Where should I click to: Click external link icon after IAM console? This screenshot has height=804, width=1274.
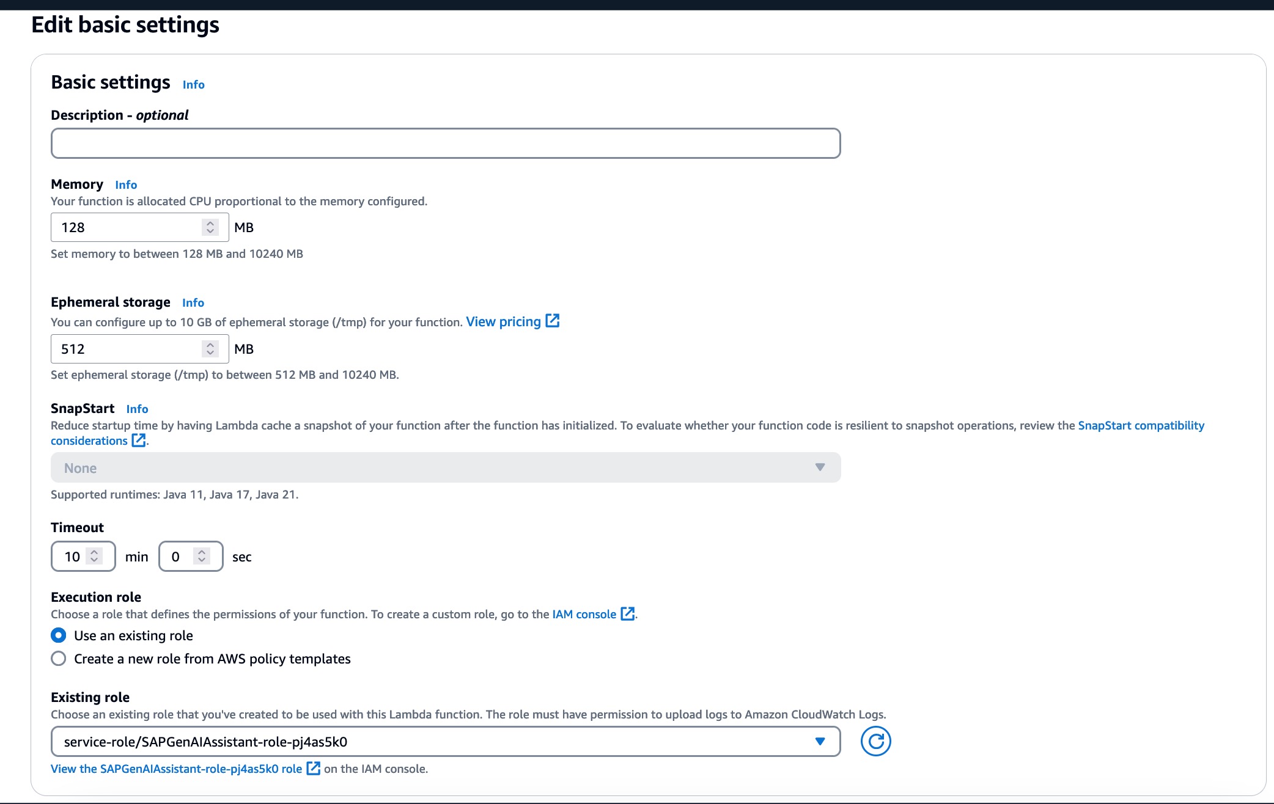[627, 613]
